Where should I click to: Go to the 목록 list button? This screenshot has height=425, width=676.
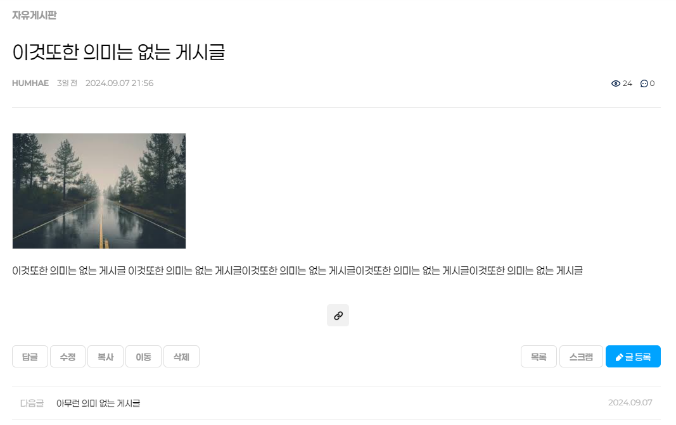point(539,357)
